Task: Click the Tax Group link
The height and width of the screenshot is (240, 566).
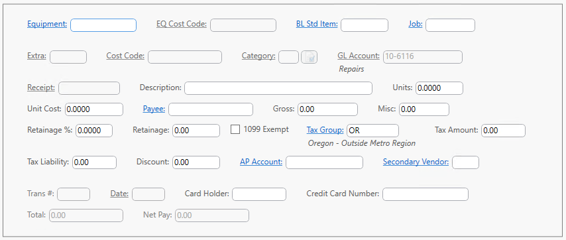Action: pyautogui.click(x=325, y=130)
